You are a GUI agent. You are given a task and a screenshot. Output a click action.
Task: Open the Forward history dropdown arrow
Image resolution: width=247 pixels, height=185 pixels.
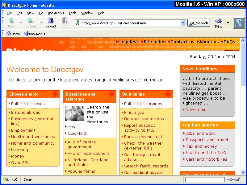[41, 23]
